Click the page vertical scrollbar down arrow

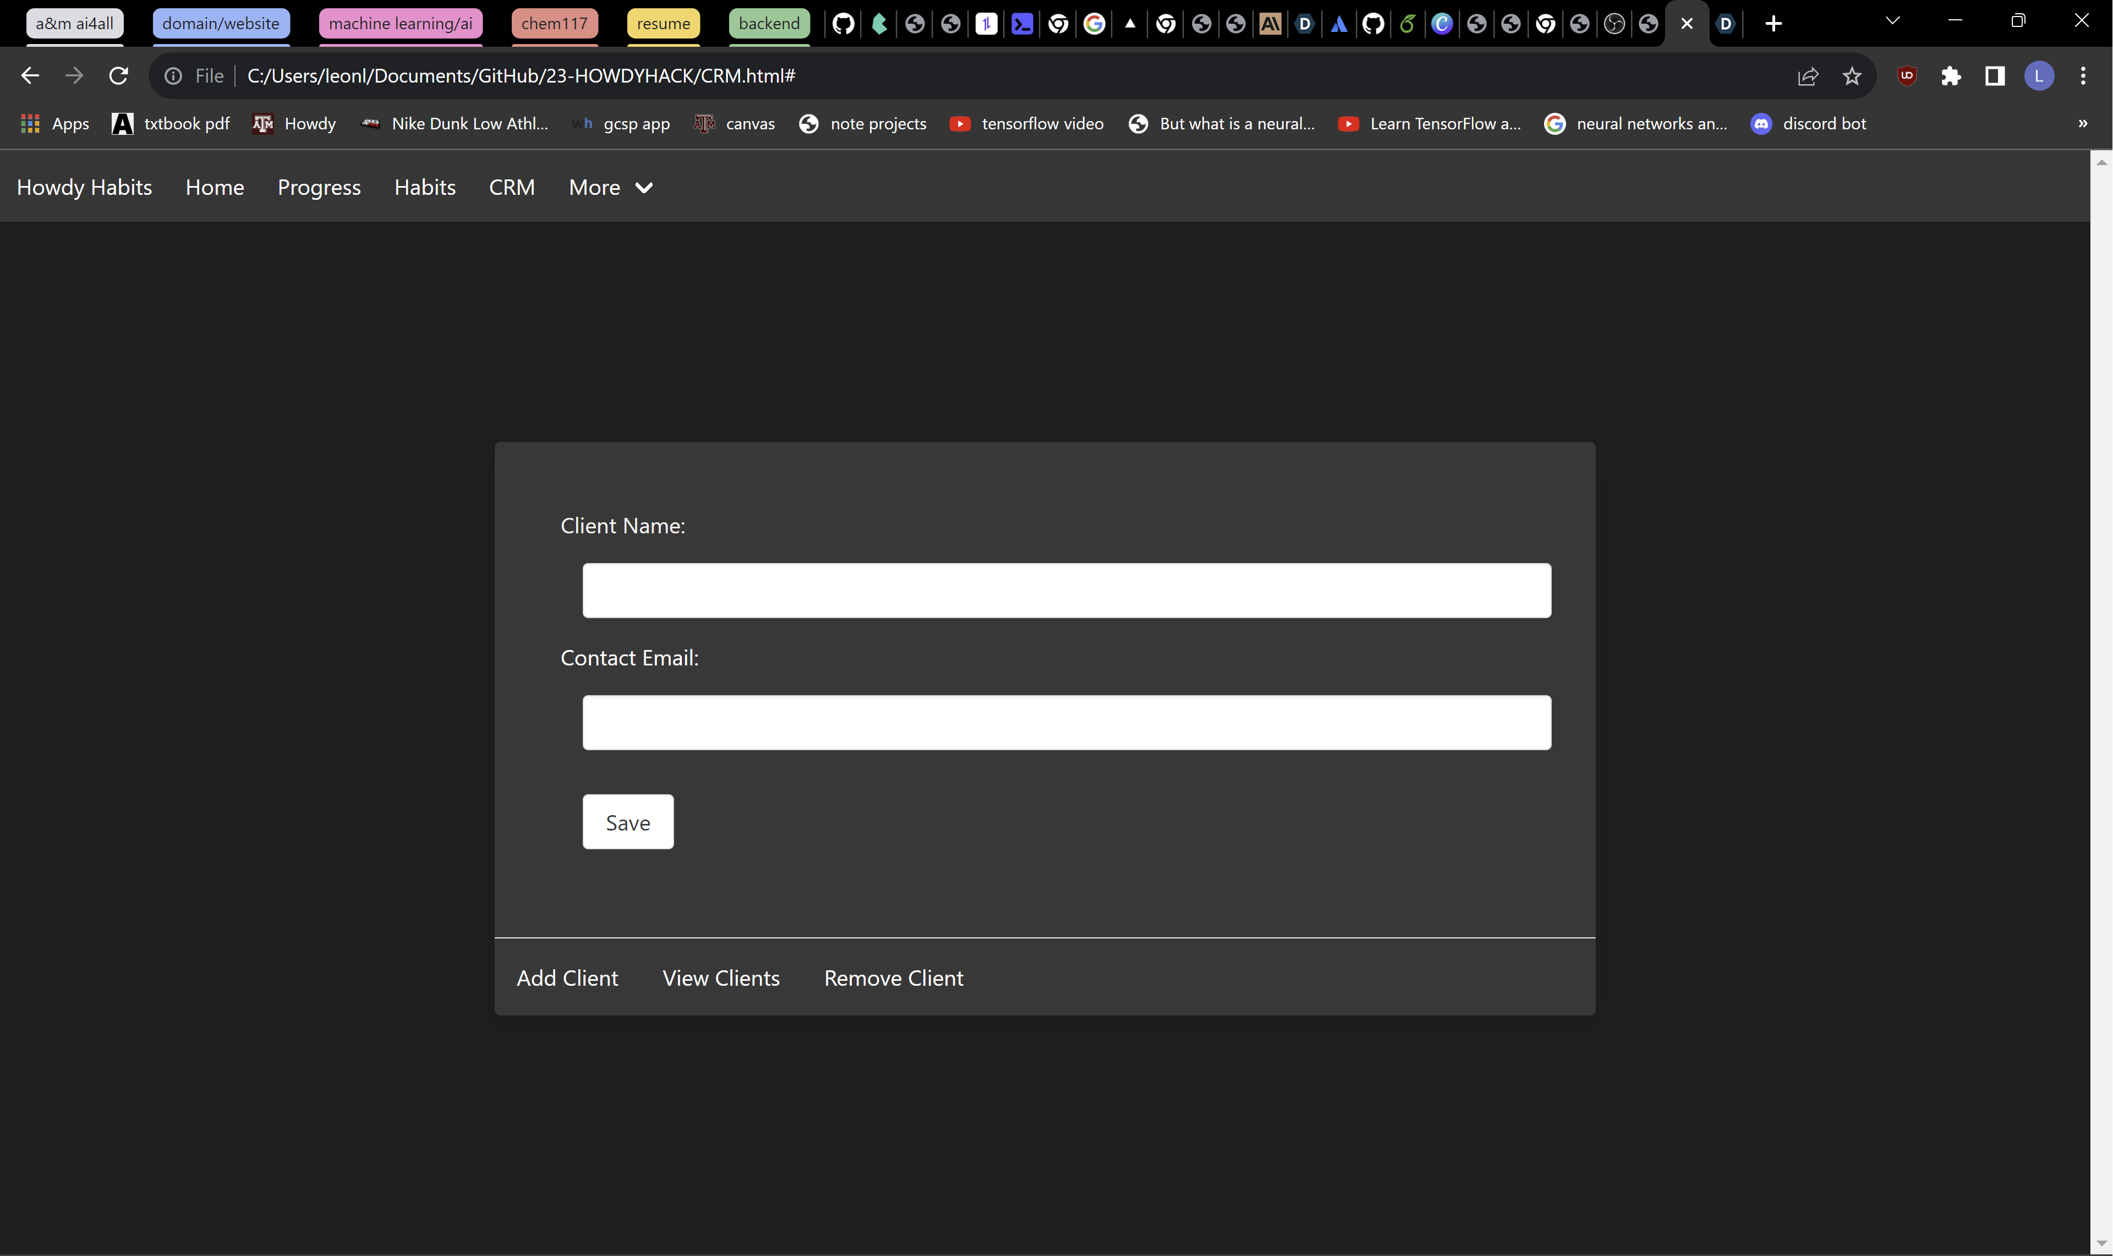click(2101, 1242)
